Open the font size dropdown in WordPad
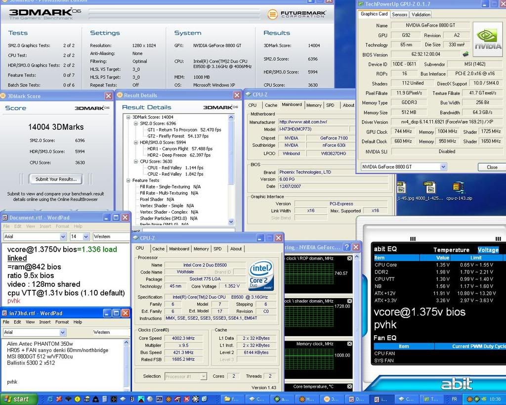 coord(86,236)
